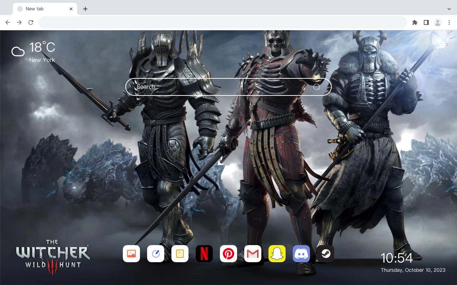The image size is (457, 285).
Task: Click The Witcher Wild Hunt logo
Action: tap(53, 258)
